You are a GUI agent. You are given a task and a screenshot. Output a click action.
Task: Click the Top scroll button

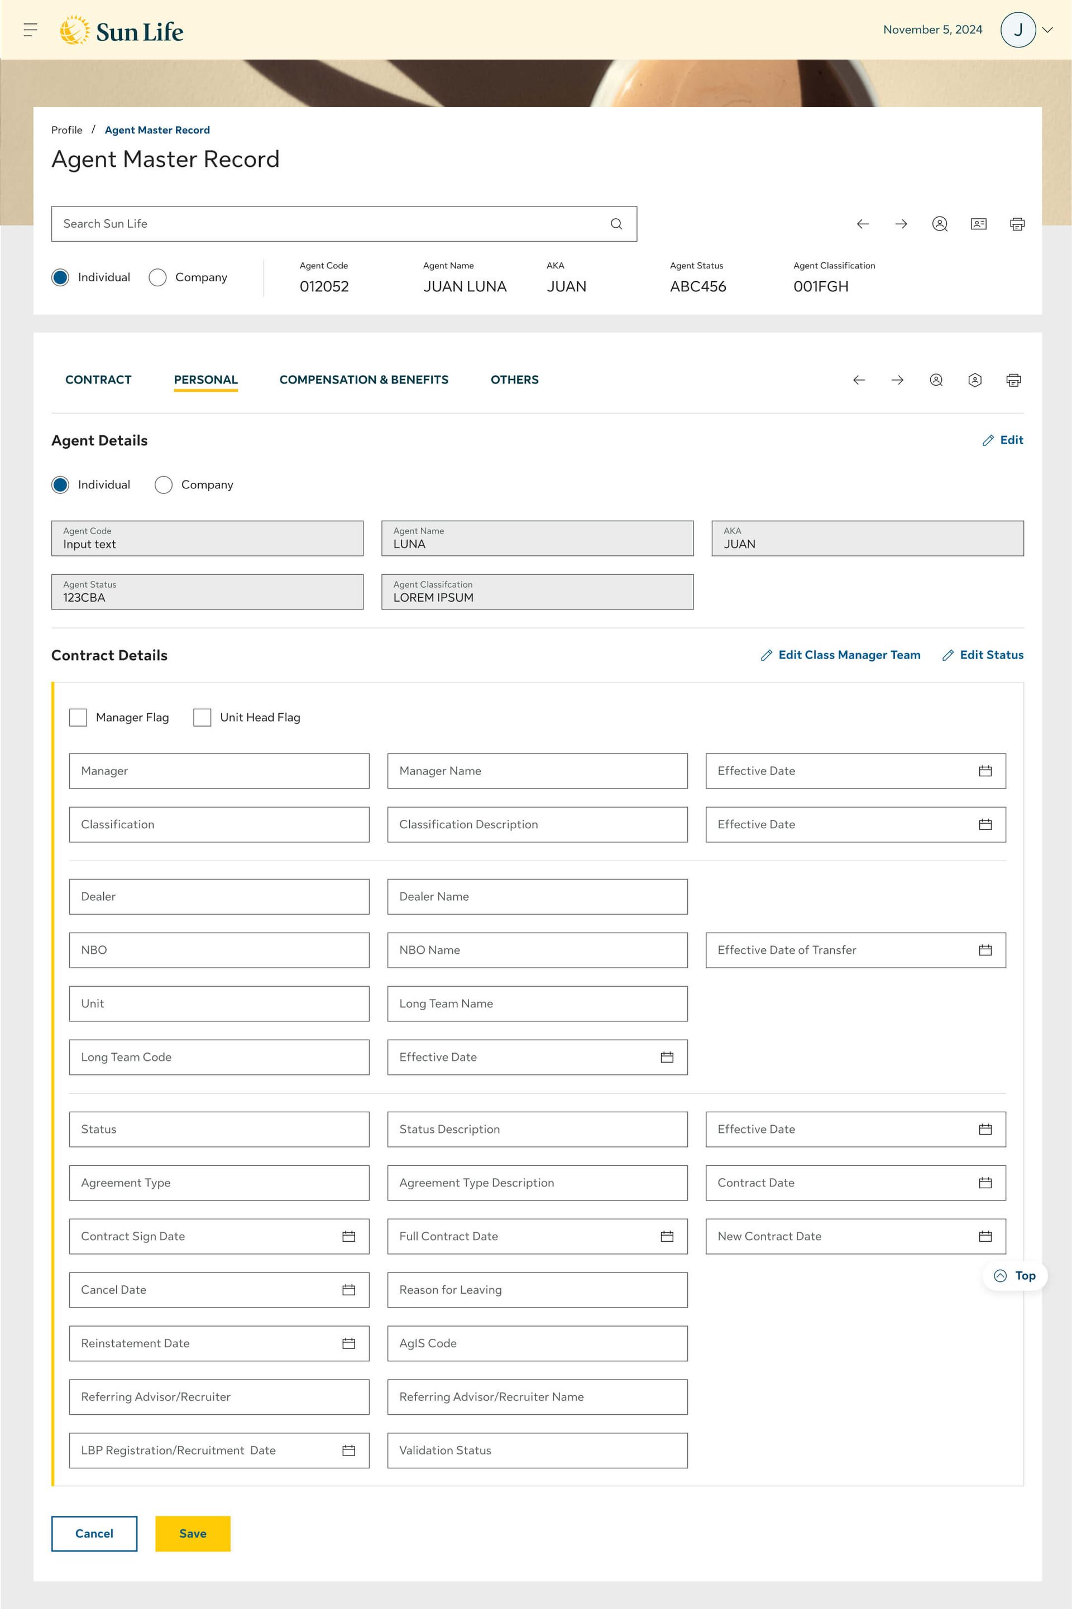point(1014,1276)
